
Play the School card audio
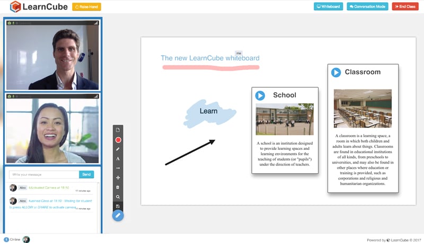(x=260, y=96)
